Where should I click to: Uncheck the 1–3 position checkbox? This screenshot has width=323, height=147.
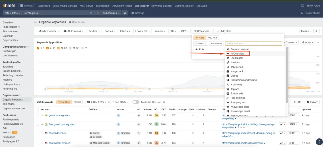(x=38, y=48)
